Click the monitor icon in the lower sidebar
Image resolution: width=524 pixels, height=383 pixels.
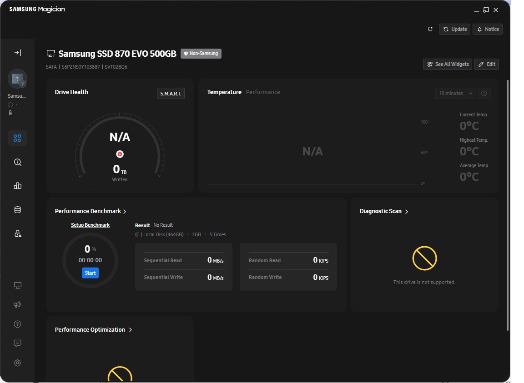tap(18, 285)
